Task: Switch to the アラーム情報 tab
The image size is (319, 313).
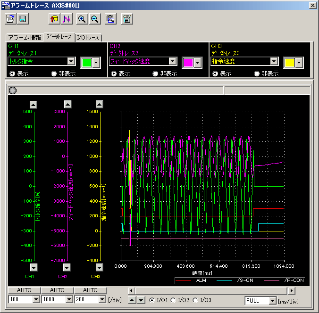Action: 25,37
